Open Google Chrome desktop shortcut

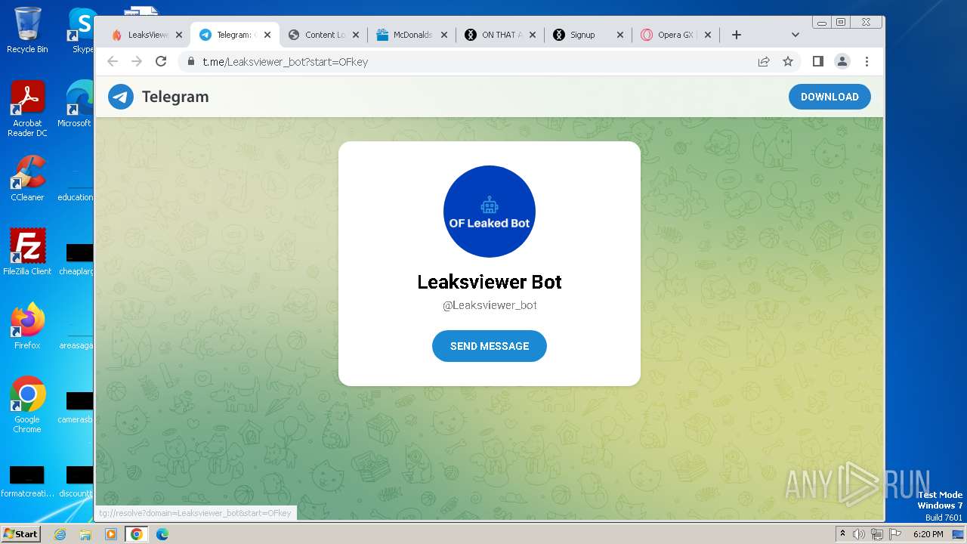click(x=27, y=404)
